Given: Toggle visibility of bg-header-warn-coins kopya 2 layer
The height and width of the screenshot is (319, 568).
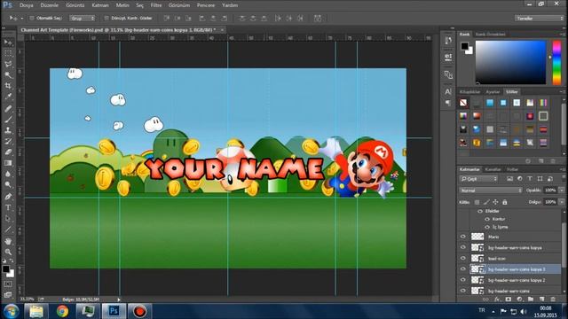Looking at the screenshot, I should (463, 280).
